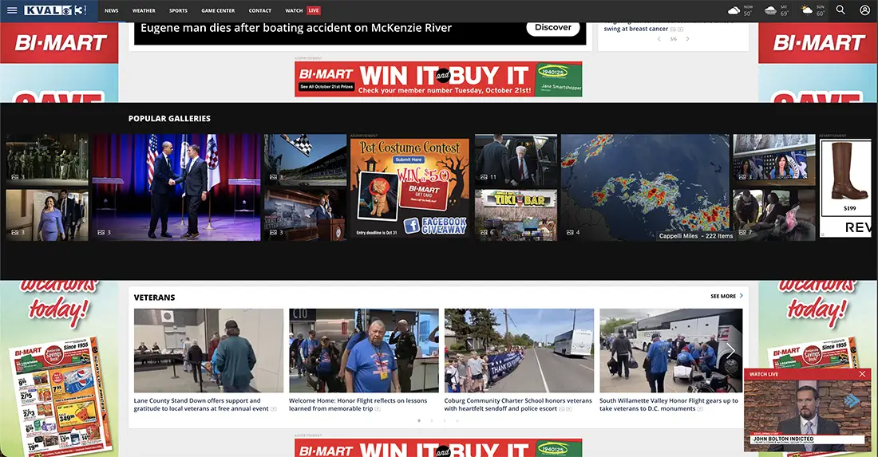Open the 7-photo gallery below the women
Screen dimensions: 878x457
pyautogui.click(x=774, y=215)
